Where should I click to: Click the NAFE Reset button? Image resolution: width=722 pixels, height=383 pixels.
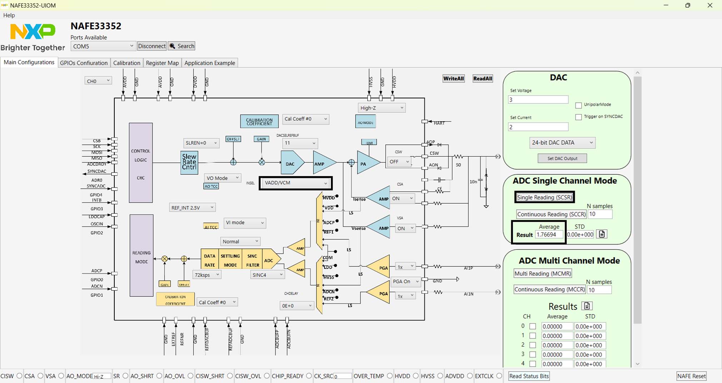[x=691, y=376]
